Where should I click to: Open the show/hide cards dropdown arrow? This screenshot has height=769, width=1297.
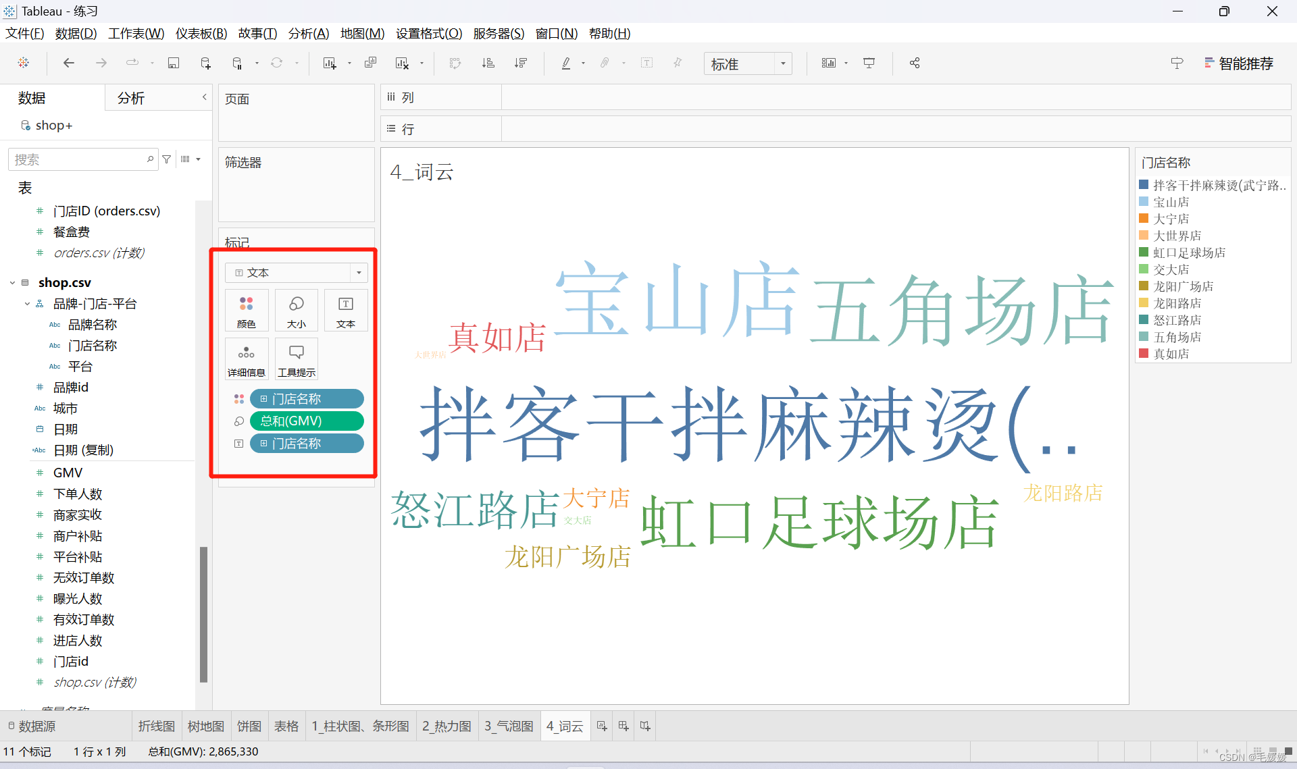tap(846, 63)
